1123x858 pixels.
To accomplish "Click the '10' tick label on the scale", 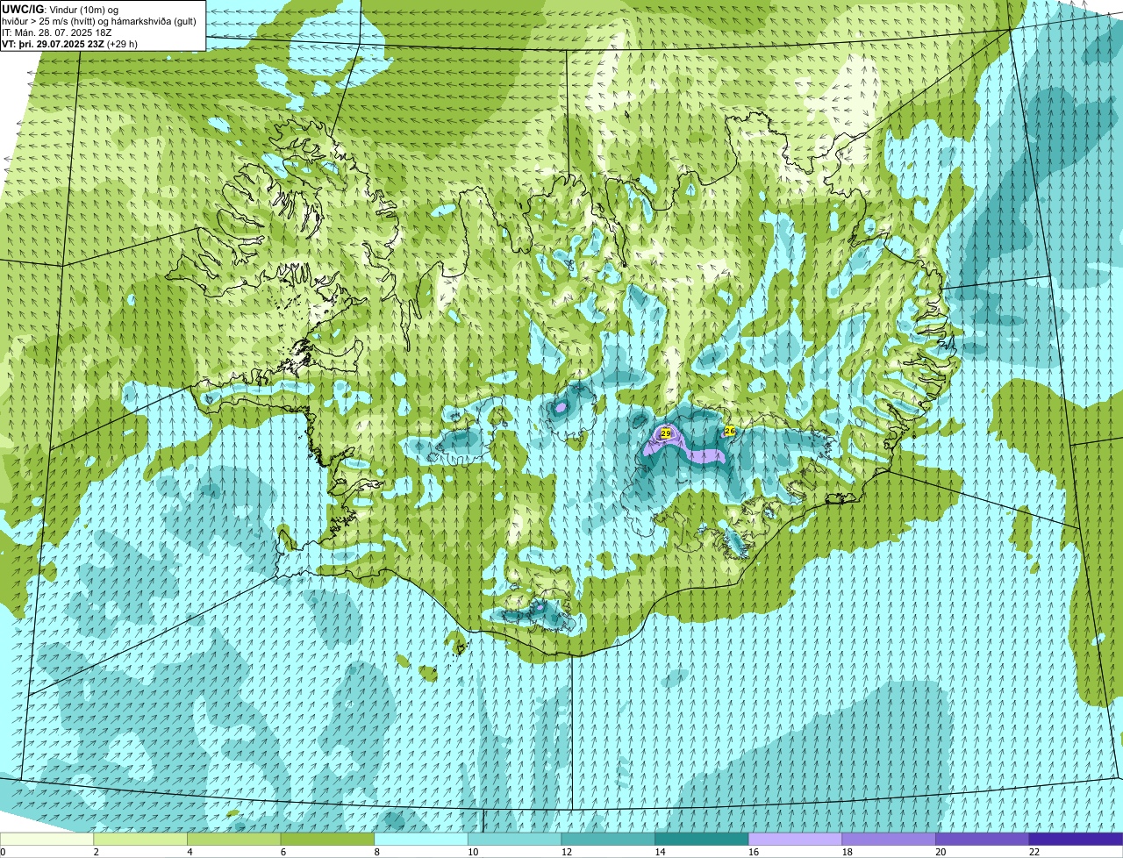I will click(x=473, y=852).
